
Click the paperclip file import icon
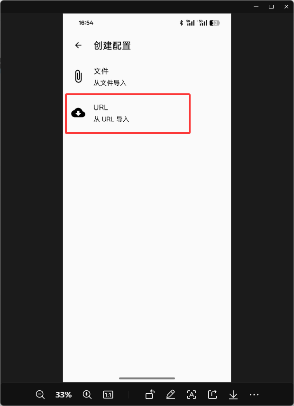78,76
